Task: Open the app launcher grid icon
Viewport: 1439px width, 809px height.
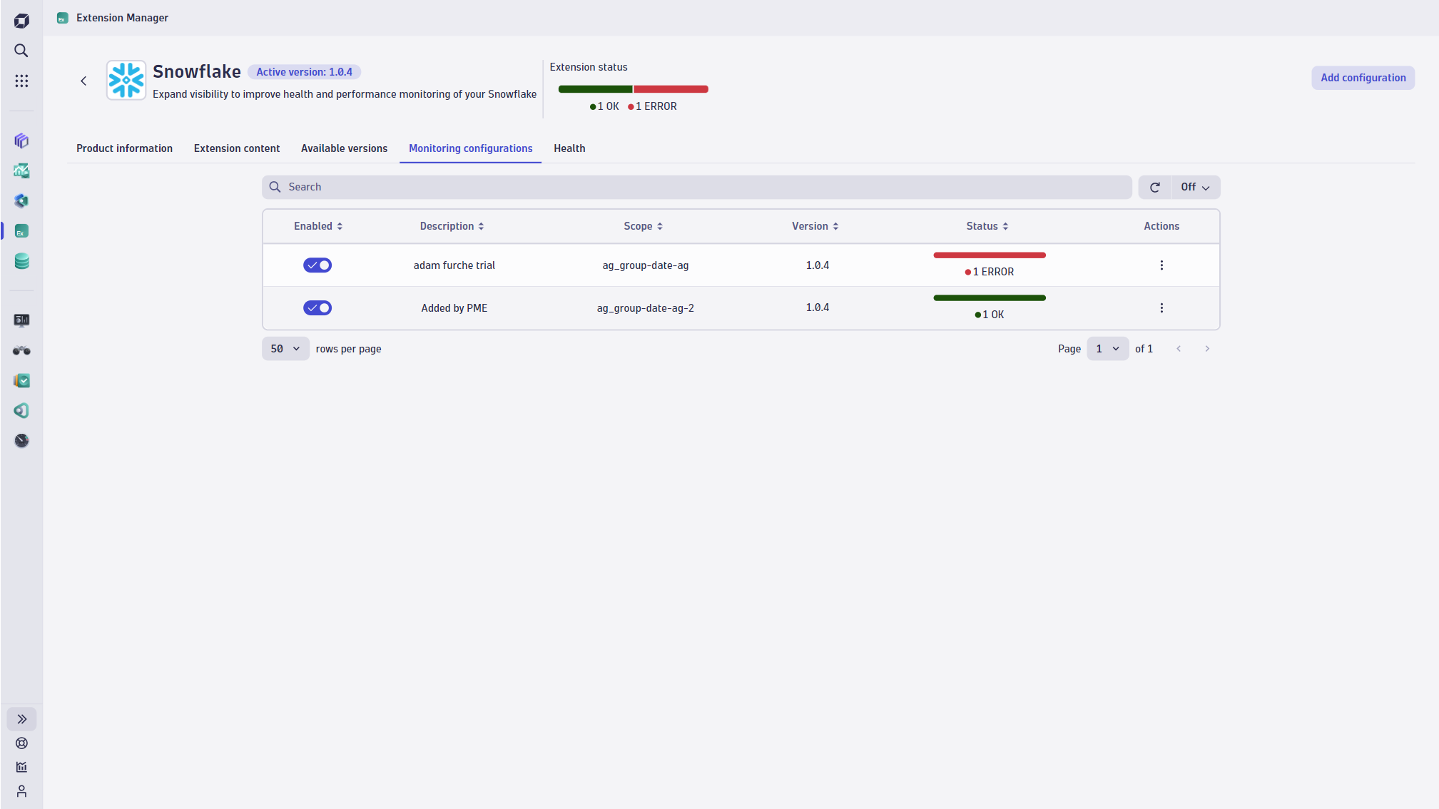Action: tap(21, 81)
